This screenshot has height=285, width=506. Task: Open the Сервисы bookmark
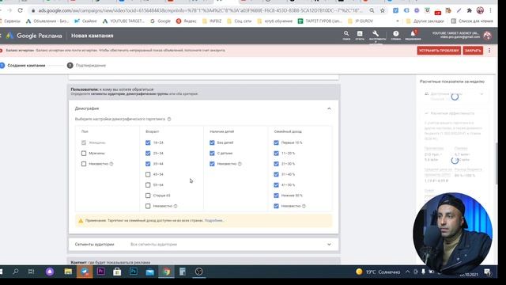click(10, 21)
